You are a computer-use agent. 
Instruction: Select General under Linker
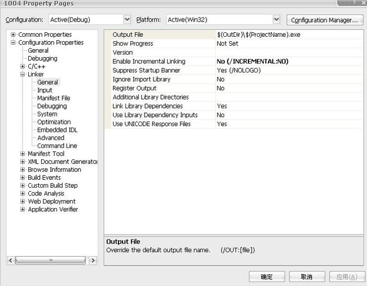click(47, 82)
